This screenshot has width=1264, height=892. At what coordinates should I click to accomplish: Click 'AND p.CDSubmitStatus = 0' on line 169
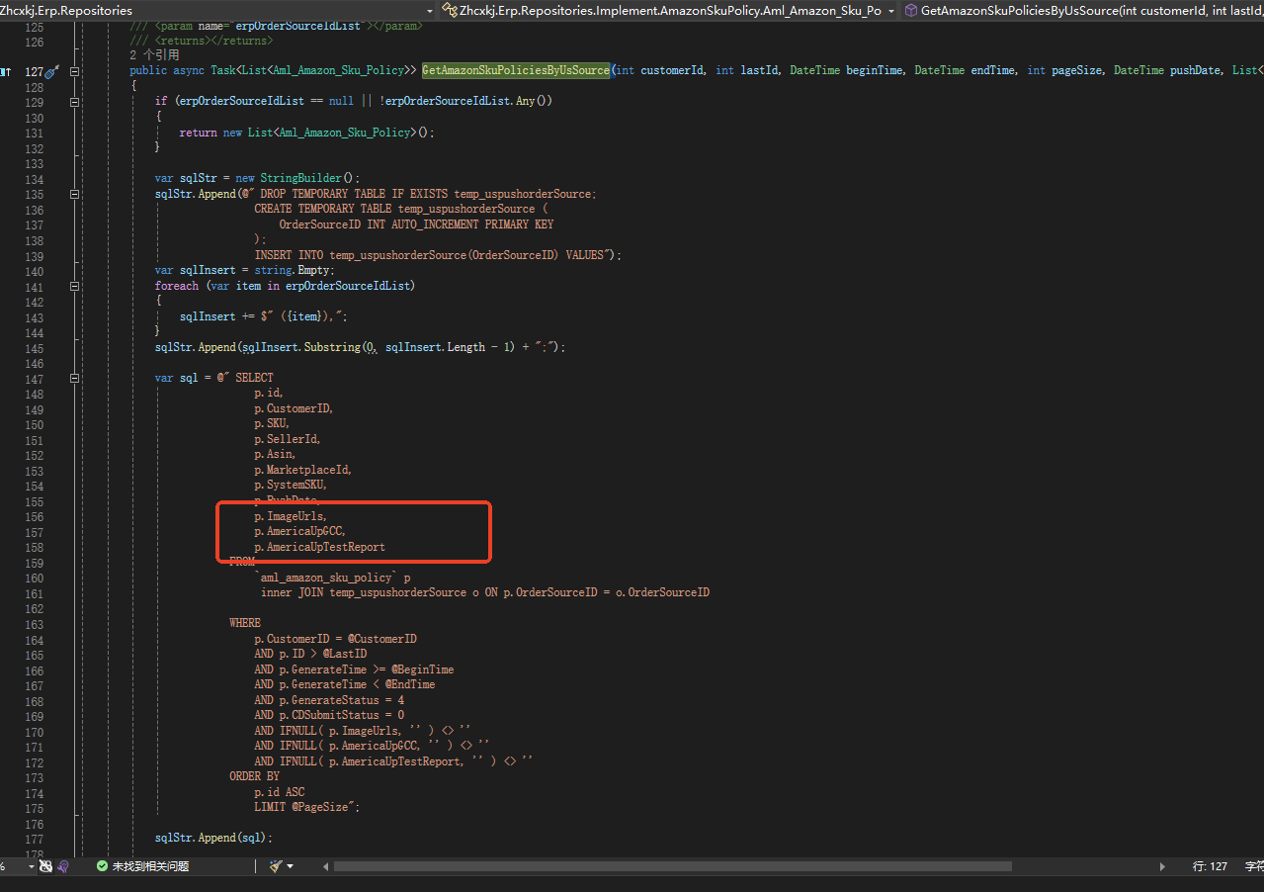[329, 715]
